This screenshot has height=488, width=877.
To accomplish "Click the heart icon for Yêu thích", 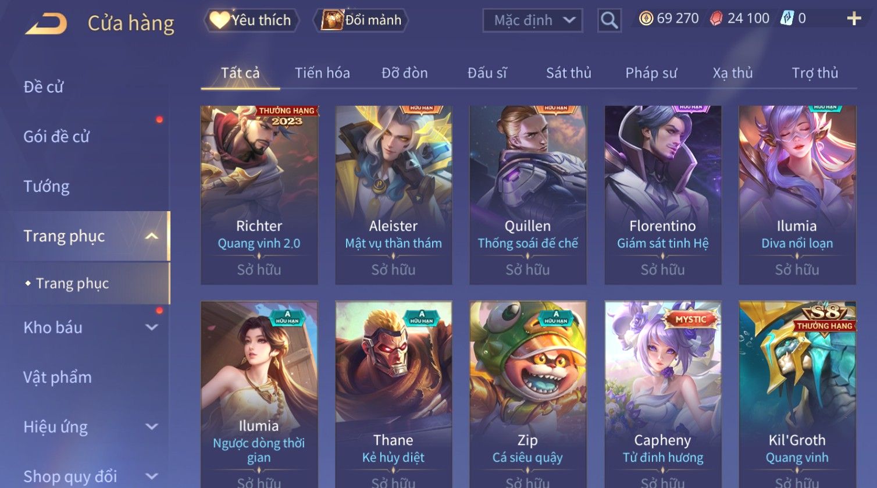I will (x=219, y=20).
